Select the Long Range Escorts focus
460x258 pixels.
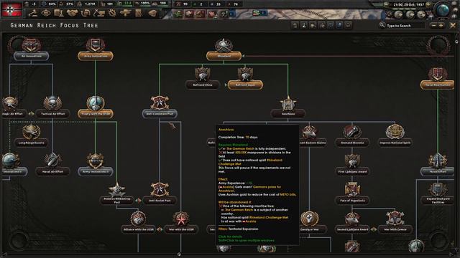click(x=31, y=135)
